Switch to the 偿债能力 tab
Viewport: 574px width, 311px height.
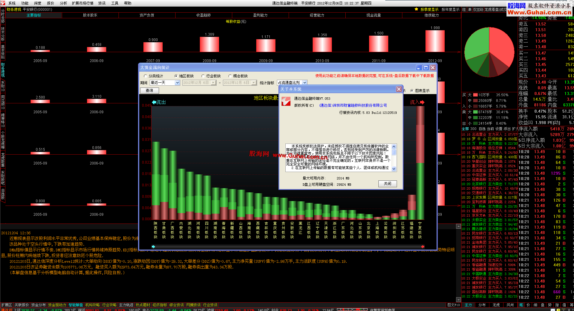point(431,15)
